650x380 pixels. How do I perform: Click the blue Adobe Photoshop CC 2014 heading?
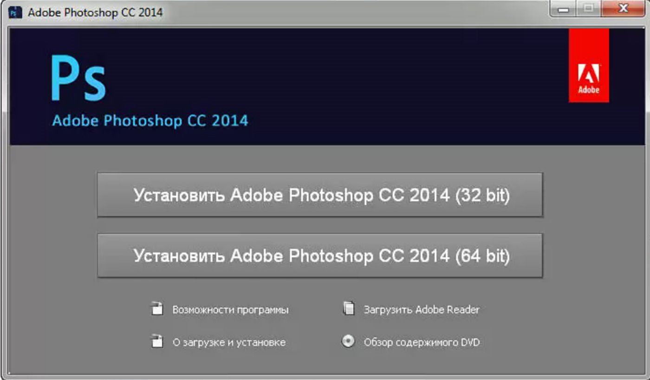tap(150, 121)
